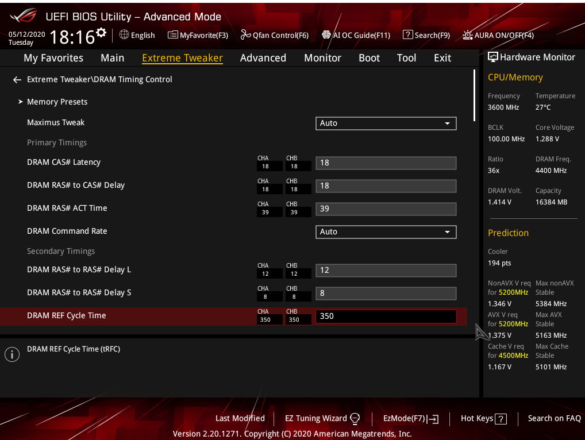Viewport: 585px width, 440px height.
Task: Click the vertical scrollbar thumb
Action: 474,95
